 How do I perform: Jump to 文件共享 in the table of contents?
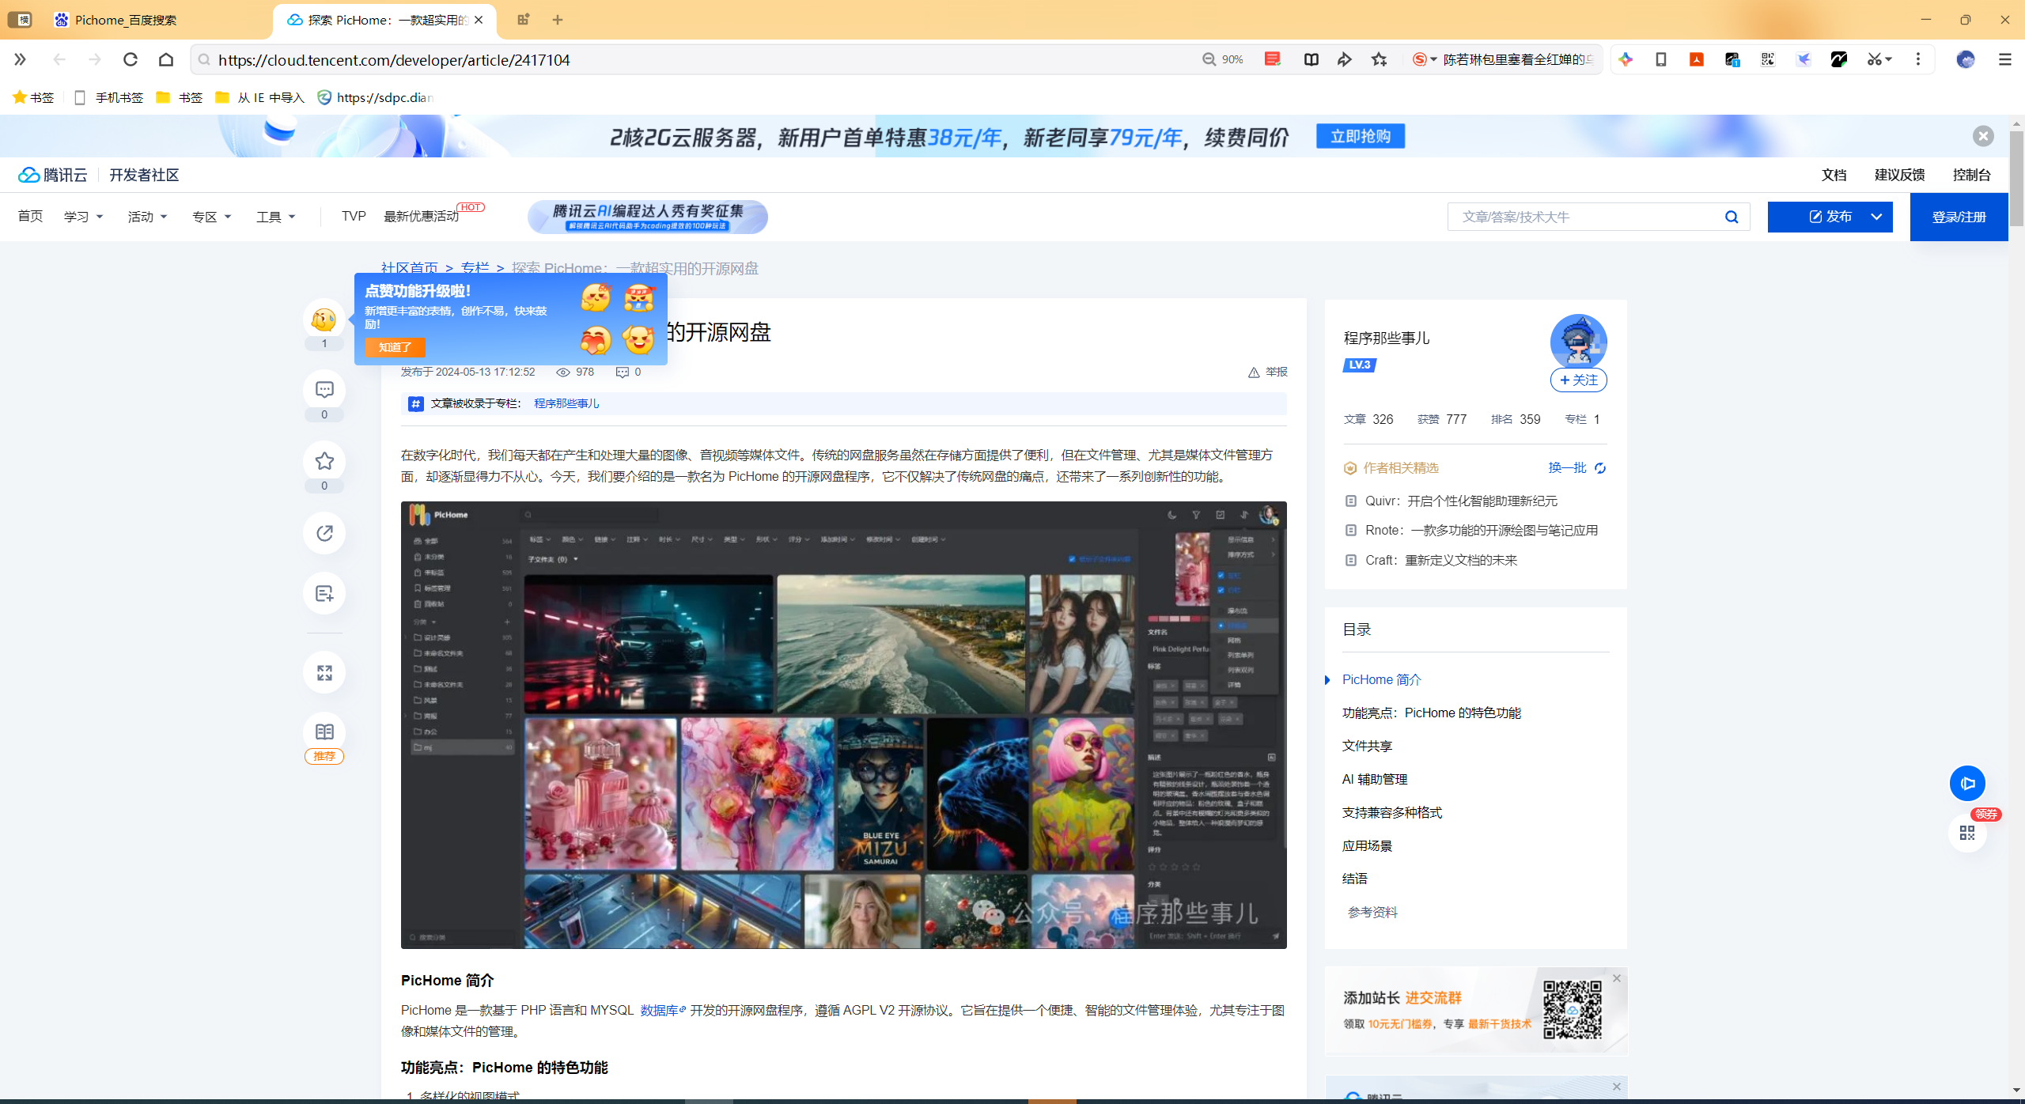coord(1367,746)
